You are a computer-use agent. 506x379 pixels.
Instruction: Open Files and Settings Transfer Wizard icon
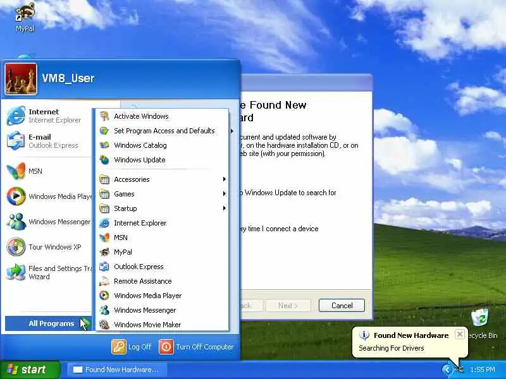coord(16,272)
